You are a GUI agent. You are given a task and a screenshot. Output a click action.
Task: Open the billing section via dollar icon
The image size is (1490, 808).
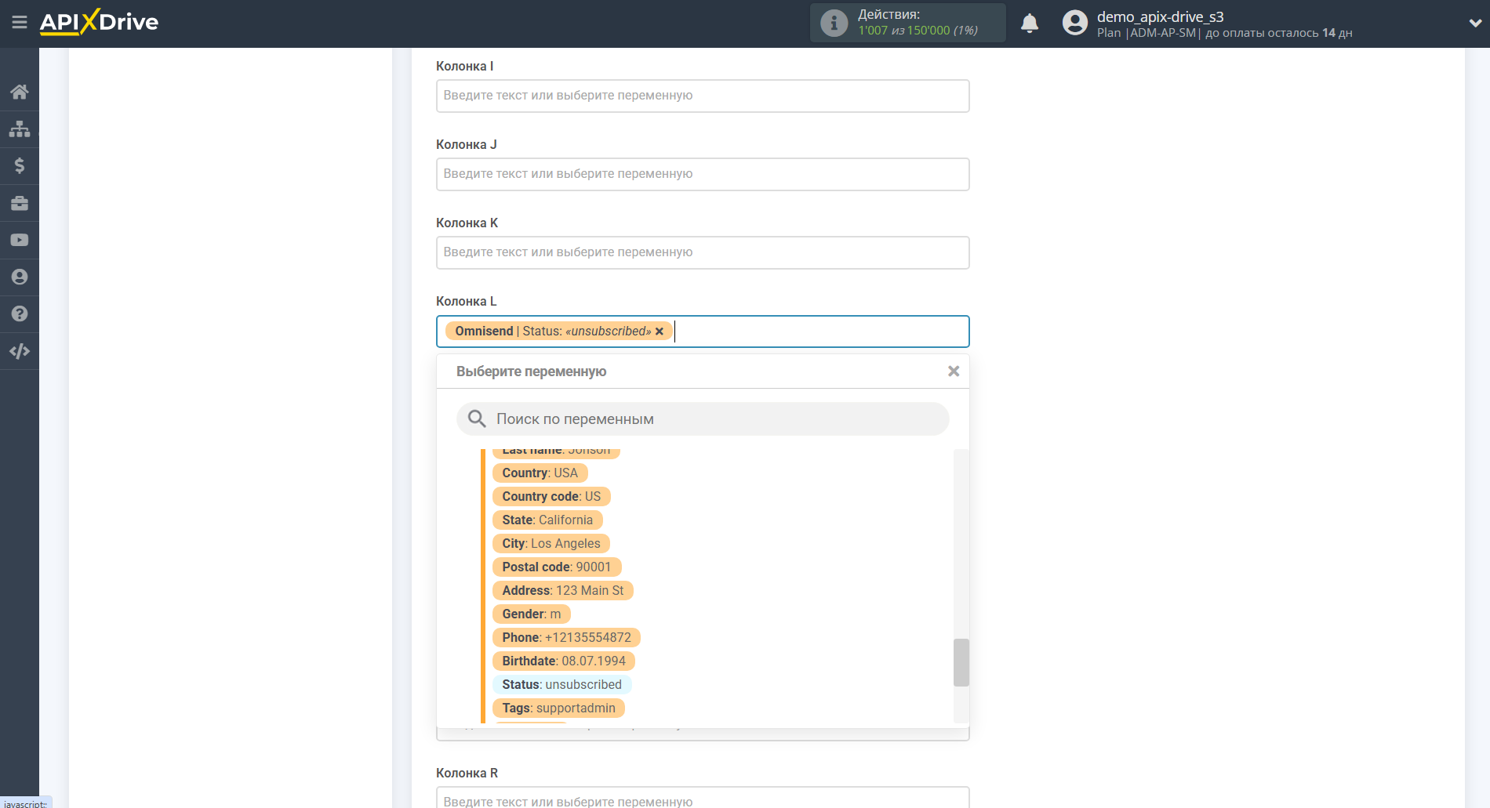click(x=20, y=165)
